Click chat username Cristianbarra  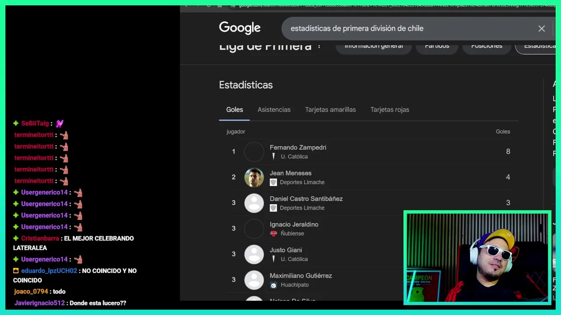click(40, 238)
